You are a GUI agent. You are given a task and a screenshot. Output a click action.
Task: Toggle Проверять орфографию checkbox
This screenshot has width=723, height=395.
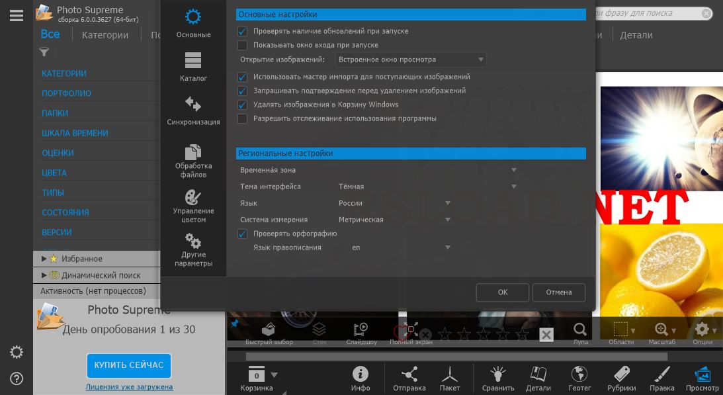coord(242,234)
